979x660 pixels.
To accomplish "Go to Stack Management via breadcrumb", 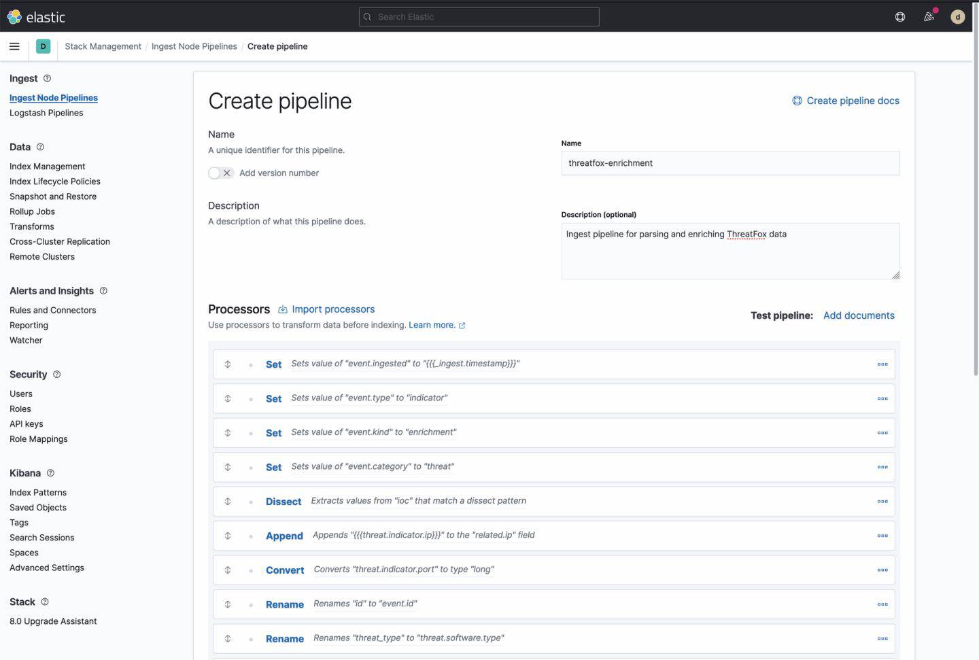I will pos(103,46).
